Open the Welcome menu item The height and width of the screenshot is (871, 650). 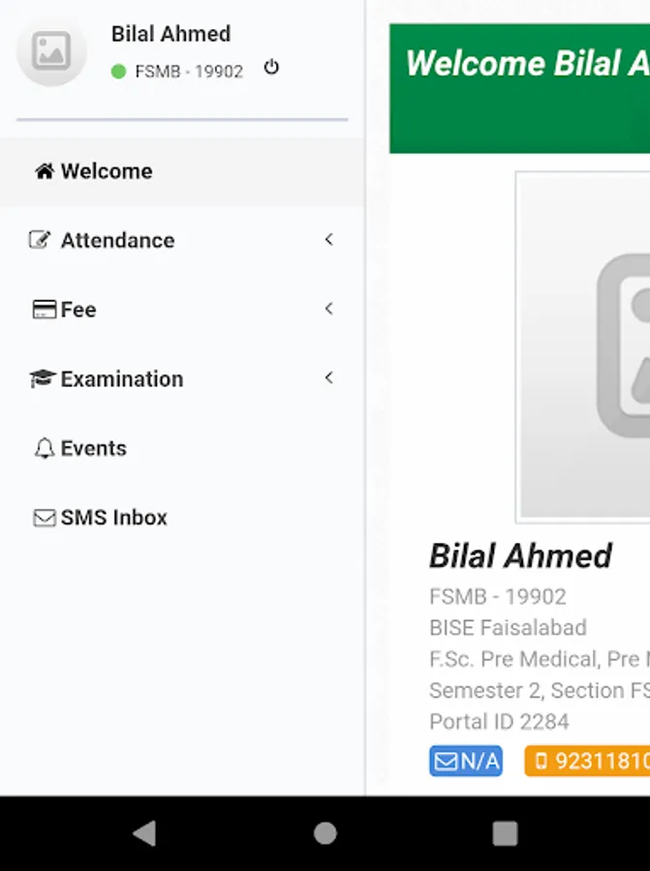pos(107,171)
